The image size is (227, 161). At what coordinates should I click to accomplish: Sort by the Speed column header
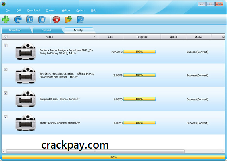tap(173, 37)
